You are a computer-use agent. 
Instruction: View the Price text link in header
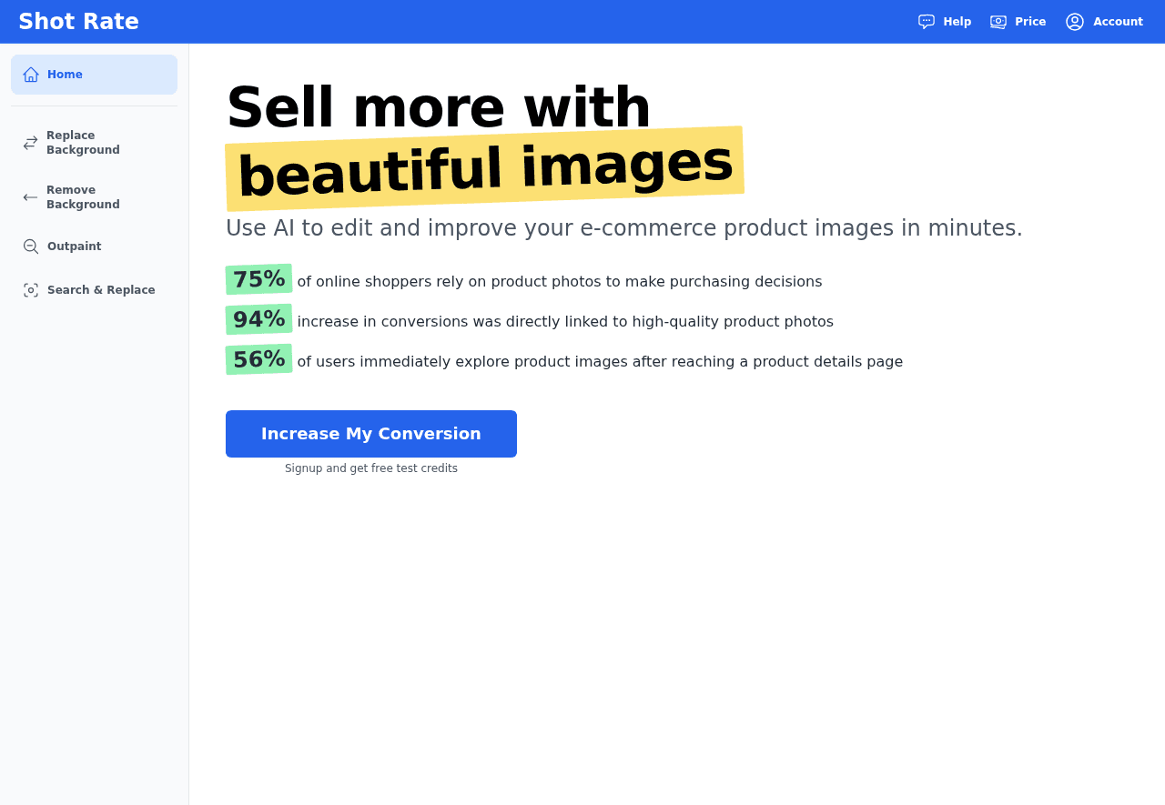[x=1030, y=22]
